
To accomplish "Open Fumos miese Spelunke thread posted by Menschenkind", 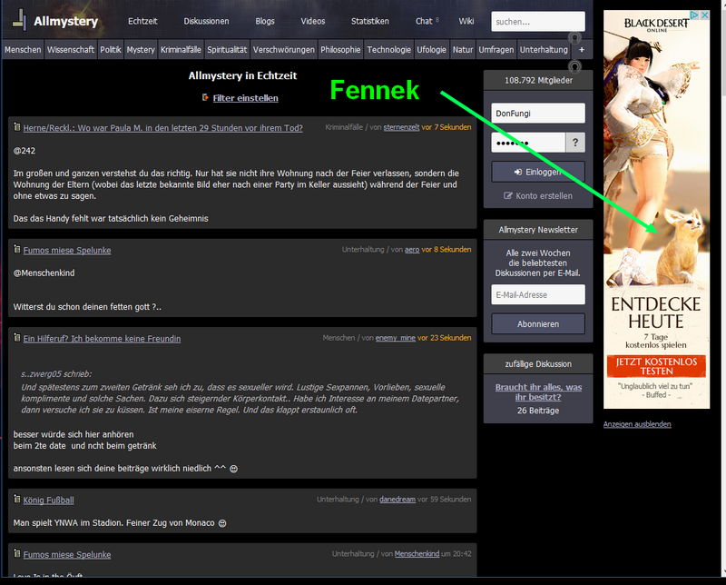I will pyautogui.click(x=67, y=554).
